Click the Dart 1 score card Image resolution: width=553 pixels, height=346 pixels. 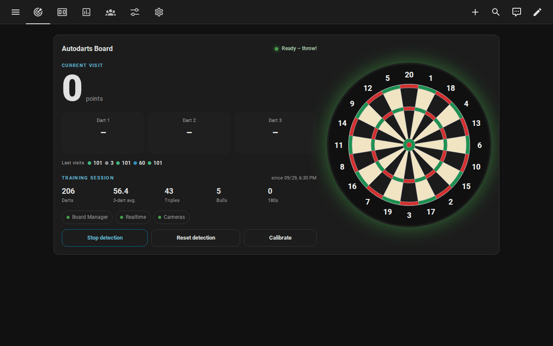pyautogui.click(x=103, y=133)
